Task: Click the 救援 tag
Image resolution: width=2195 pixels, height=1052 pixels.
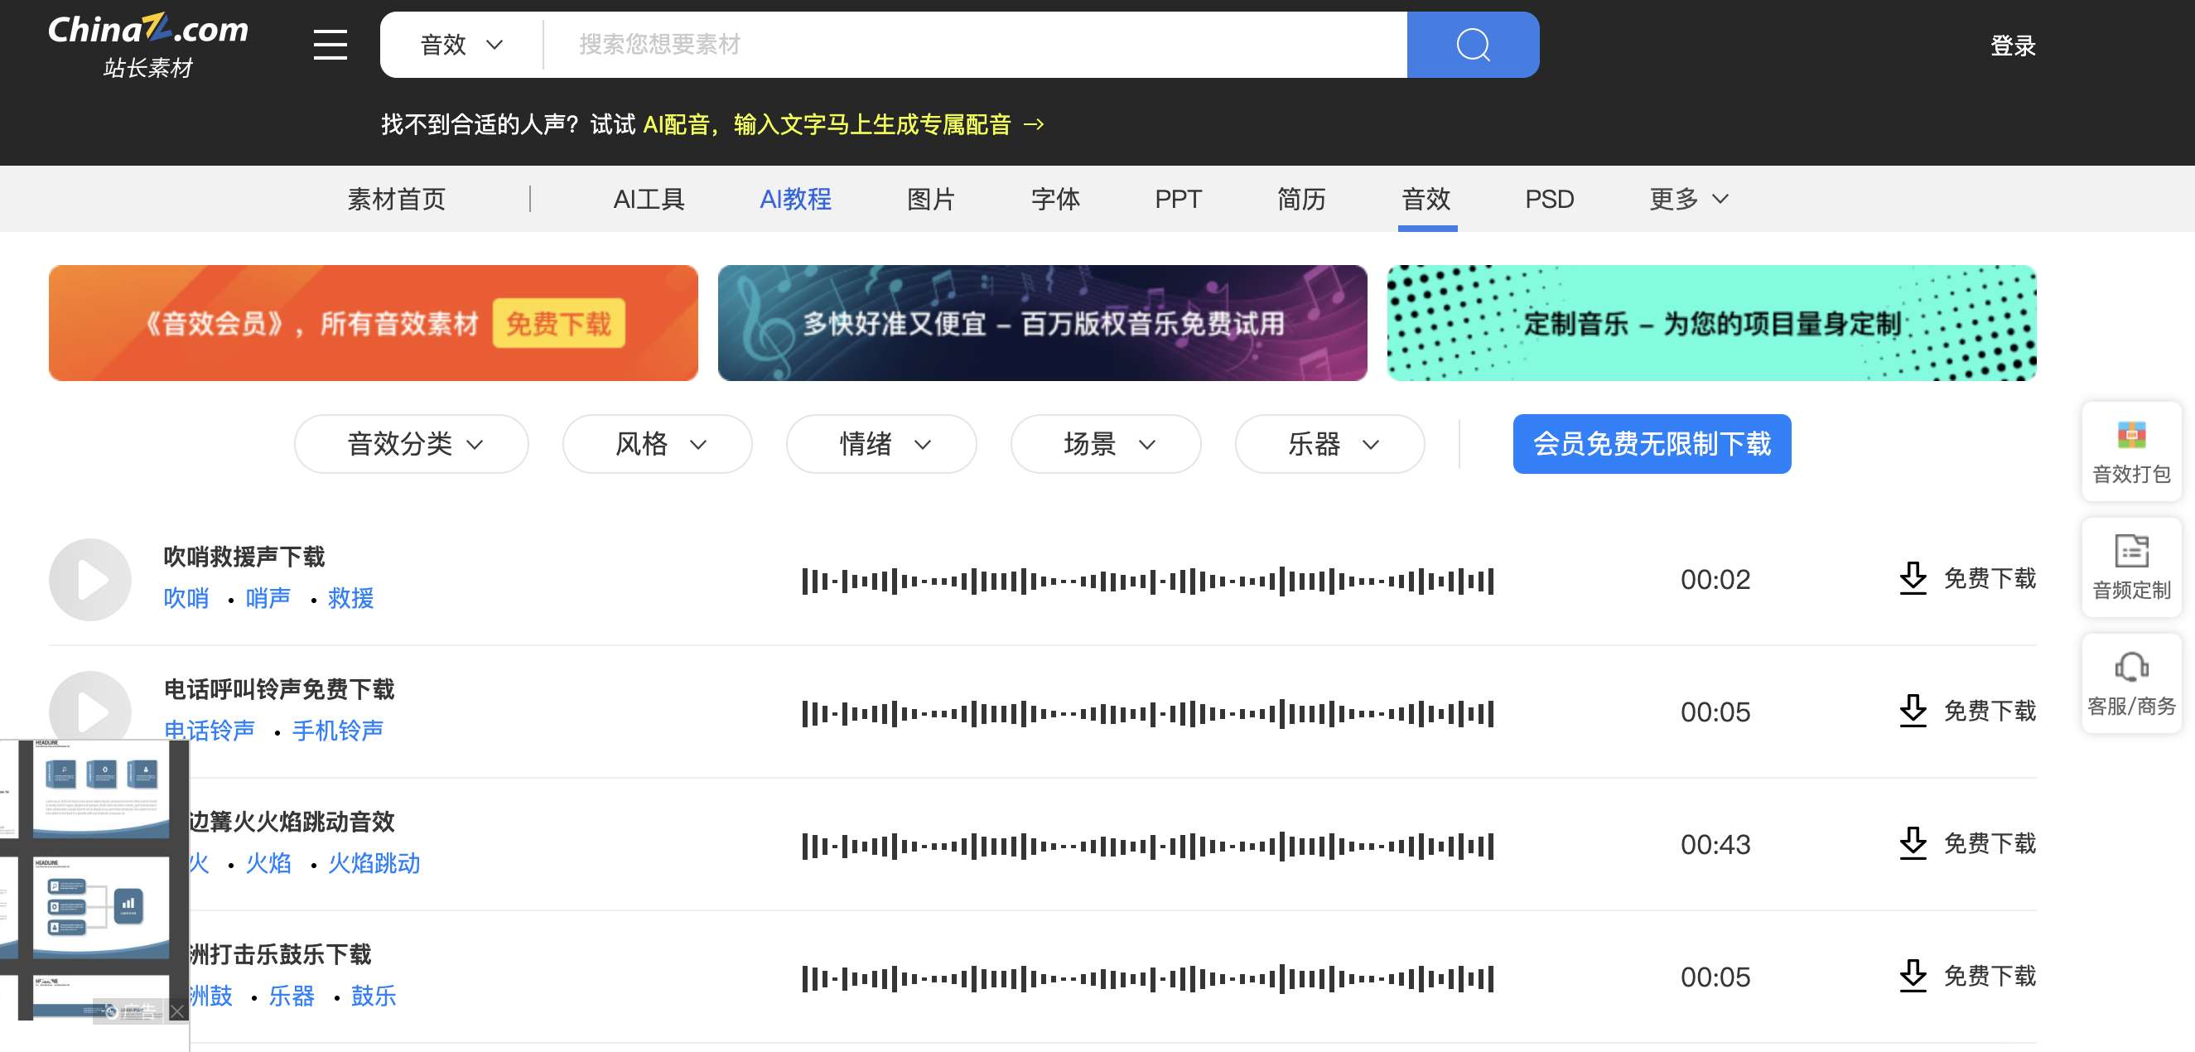Action: tap(350, 598)
